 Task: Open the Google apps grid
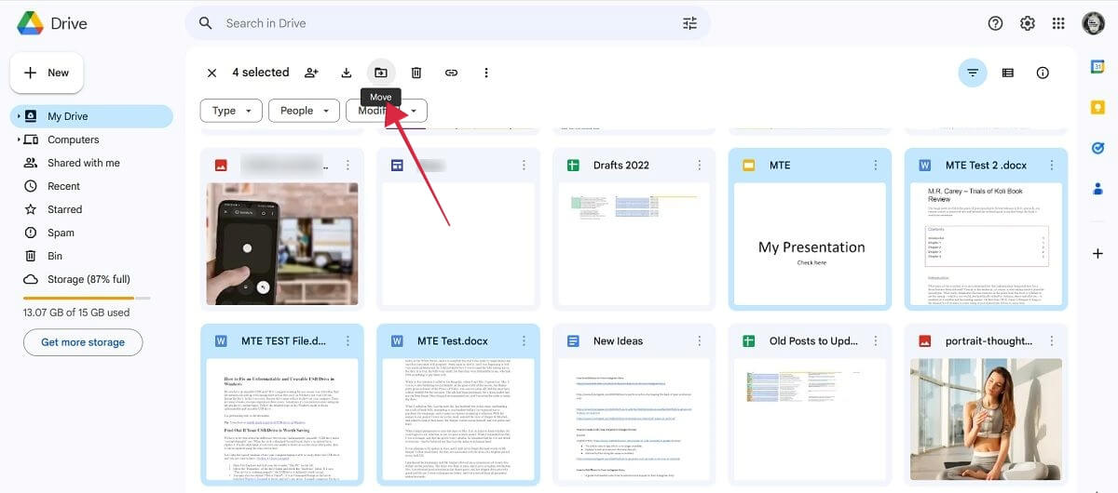[1058, 23]
